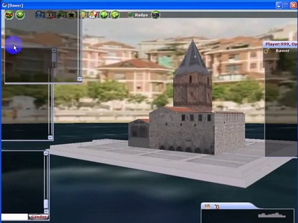Click the dark green round icon beside the star
Screen dimensions: 298x223
pos(61,15)
